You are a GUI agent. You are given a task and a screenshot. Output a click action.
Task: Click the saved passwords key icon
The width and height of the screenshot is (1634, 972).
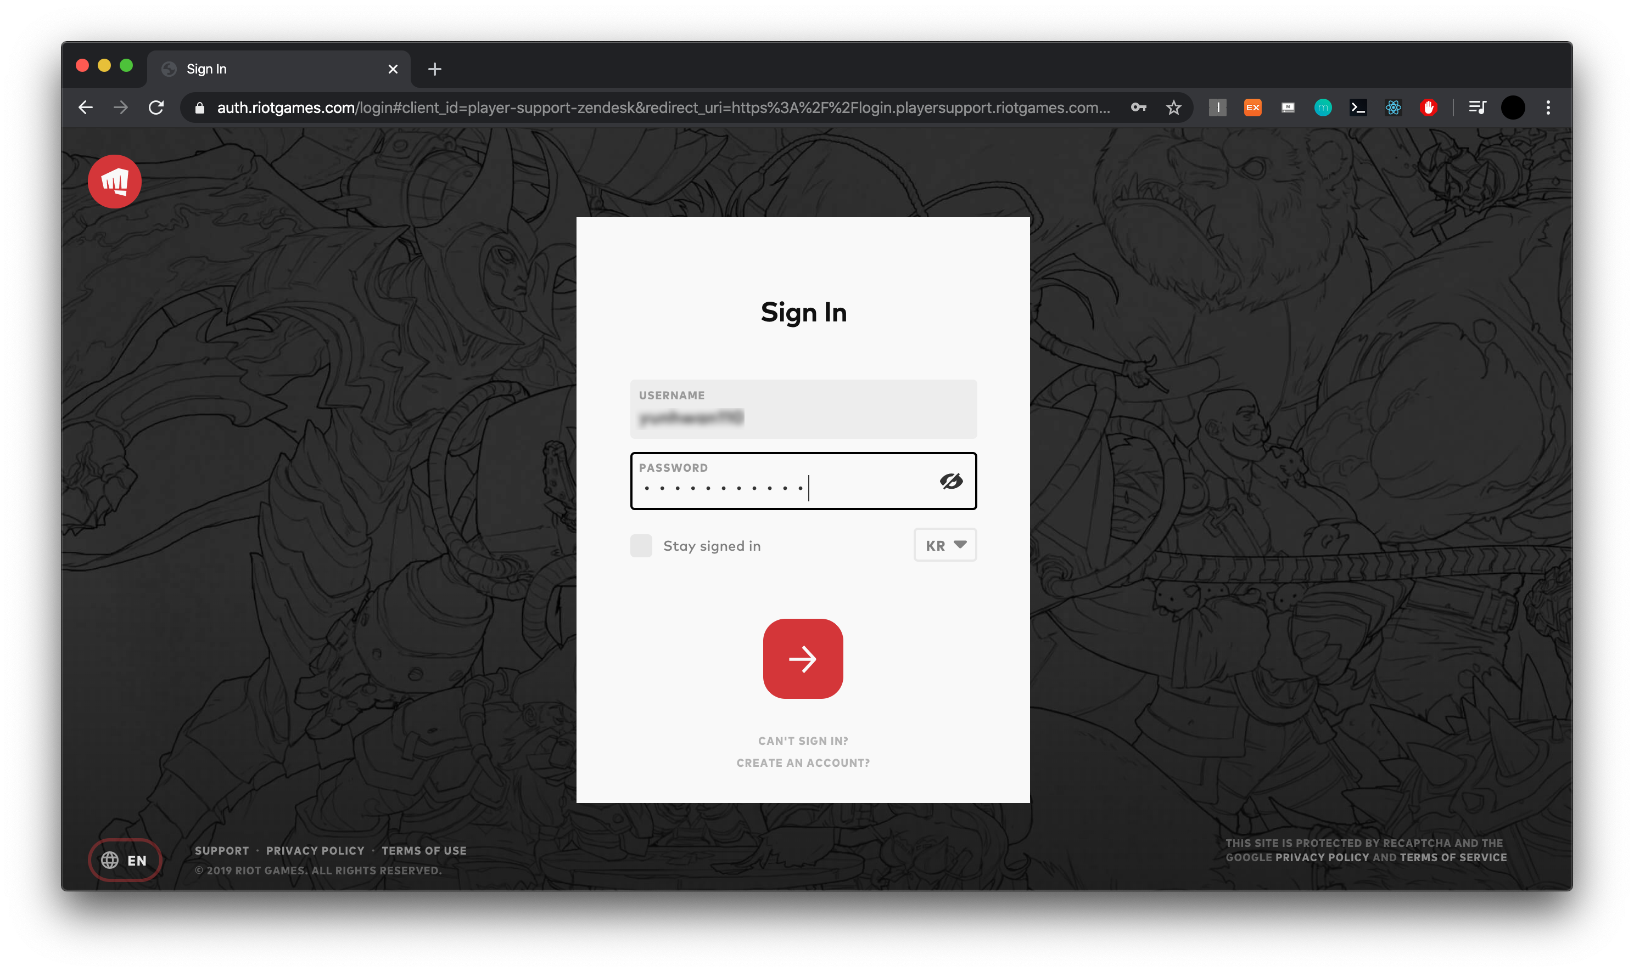[1138, 108]
